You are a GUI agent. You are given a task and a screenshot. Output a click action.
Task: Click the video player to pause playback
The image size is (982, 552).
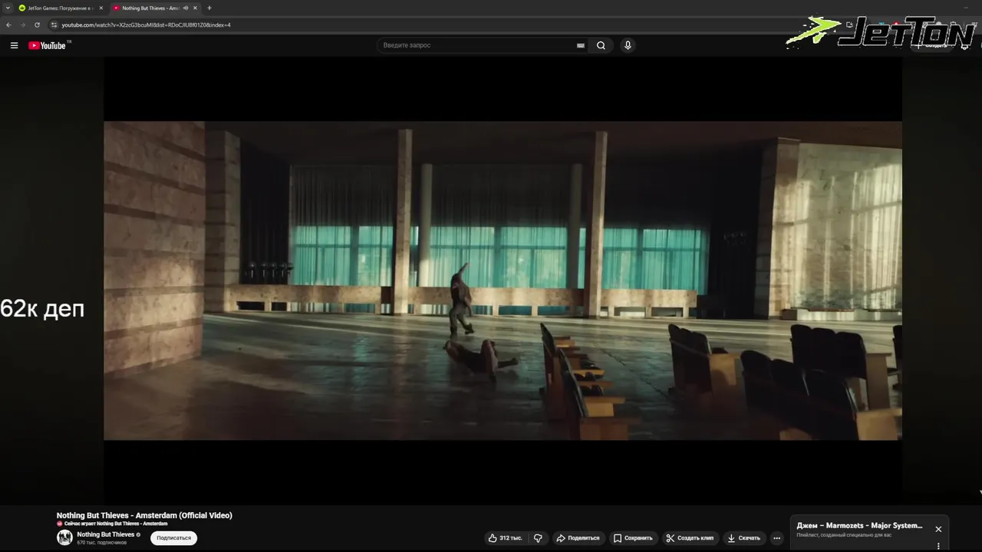click(x=503, y=281)
